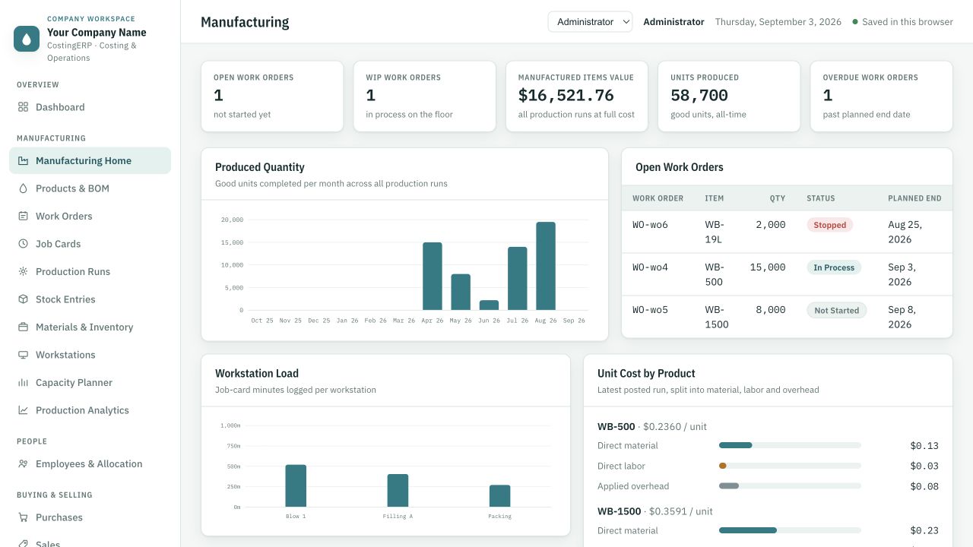
Task: Click the Jul 26 bar in Produced Quantity
Action: 518,278
